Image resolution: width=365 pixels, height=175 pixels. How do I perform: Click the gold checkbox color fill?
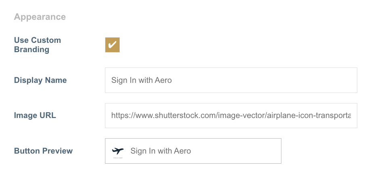(x=108, y=50)
